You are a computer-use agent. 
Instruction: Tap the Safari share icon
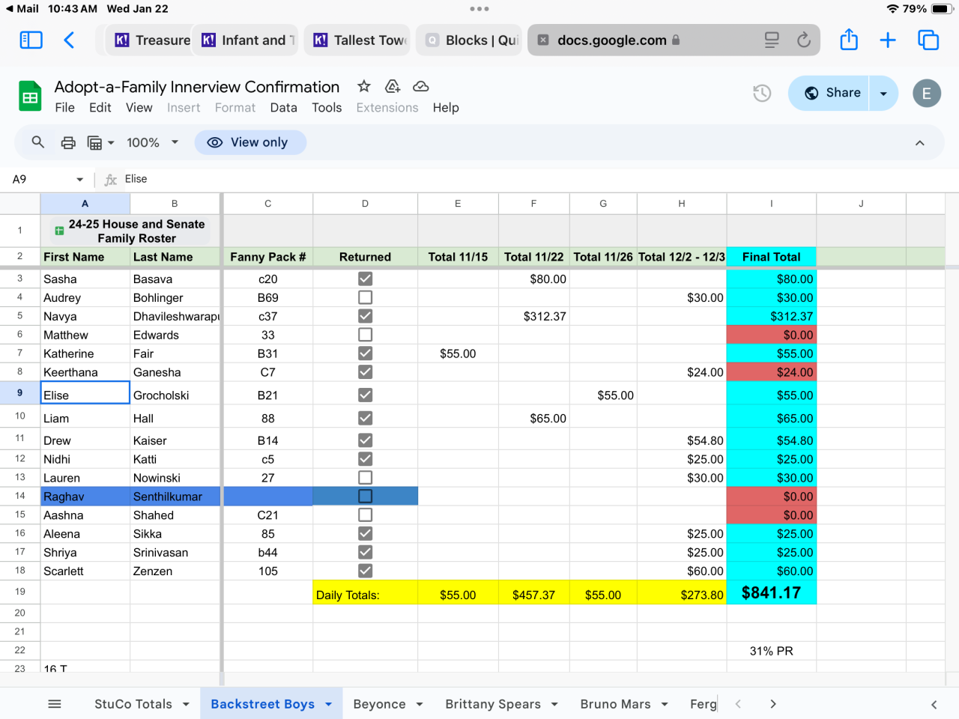coord(848,40)
